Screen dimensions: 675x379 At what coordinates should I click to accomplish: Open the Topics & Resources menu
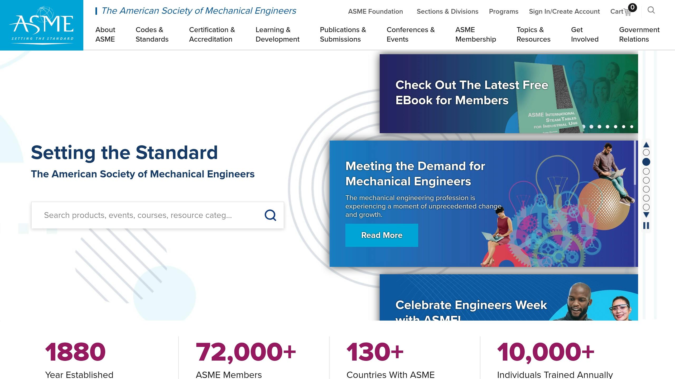(533, 34)
